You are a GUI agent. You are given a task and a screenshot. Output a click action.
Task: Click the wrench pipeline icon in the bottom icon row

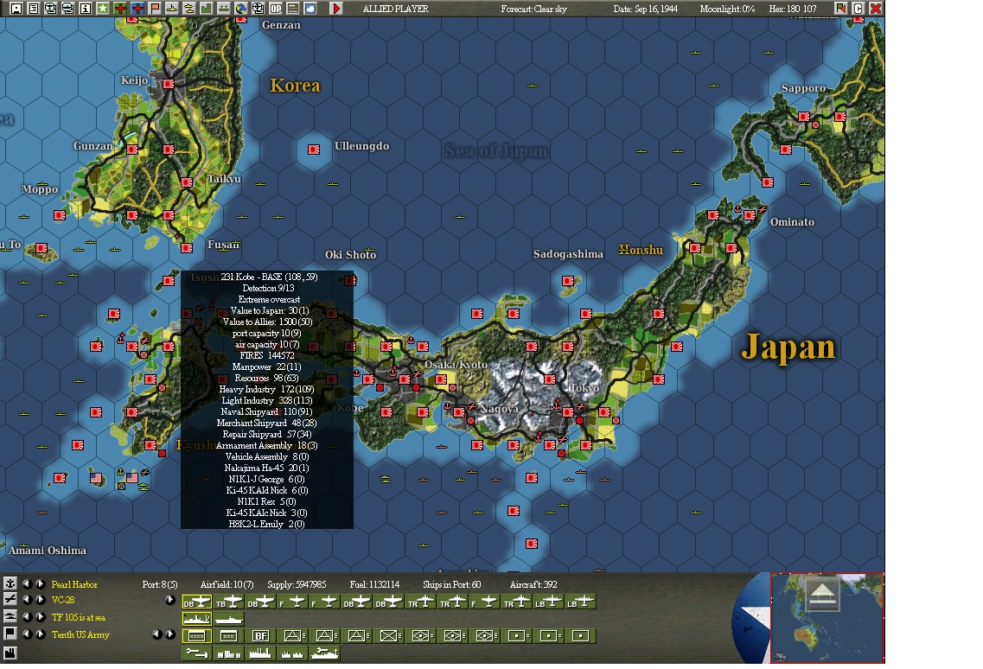point(197,653)
